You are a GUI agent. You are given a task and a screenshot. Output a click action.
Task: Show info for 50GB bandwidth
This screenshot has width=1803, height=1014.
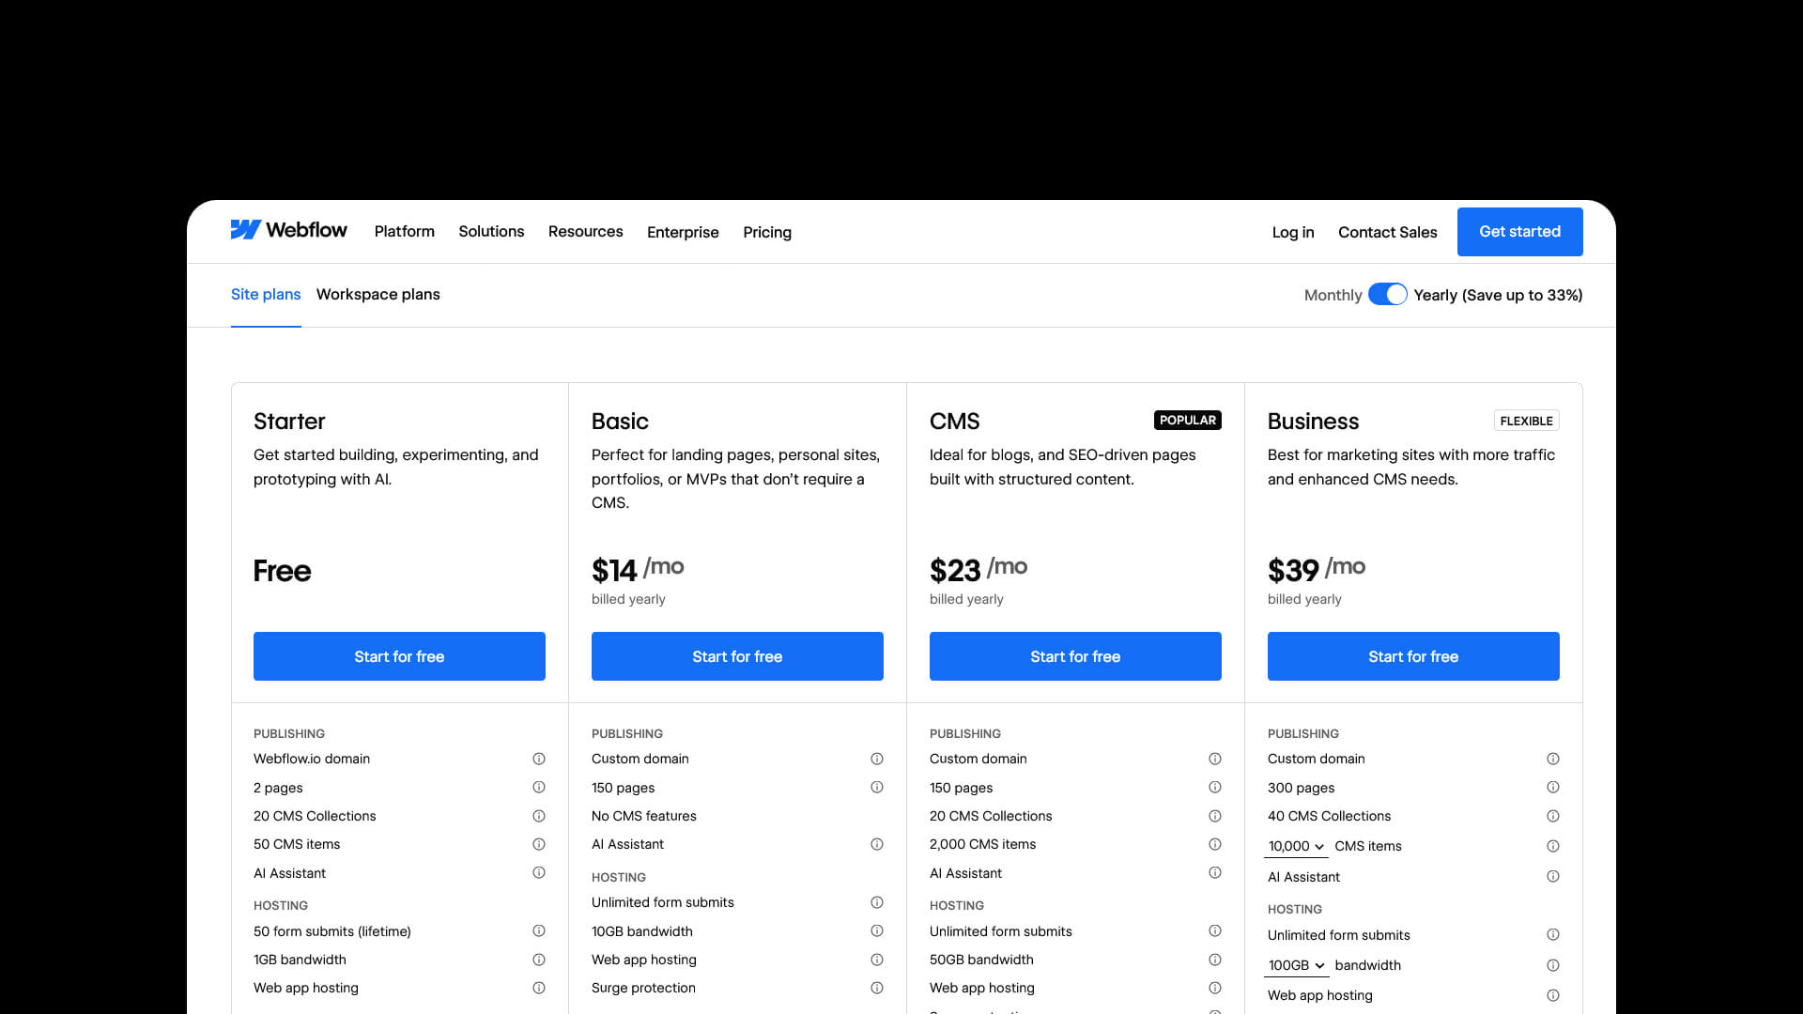click(1215, 960)
